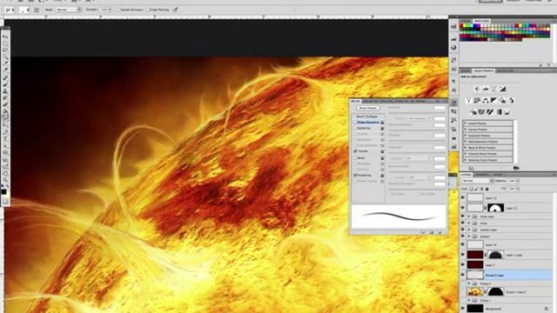Screen dimensions: 557x313
Task: Uncheck the Smoothing brush option
Action: [x=355, y=176]
